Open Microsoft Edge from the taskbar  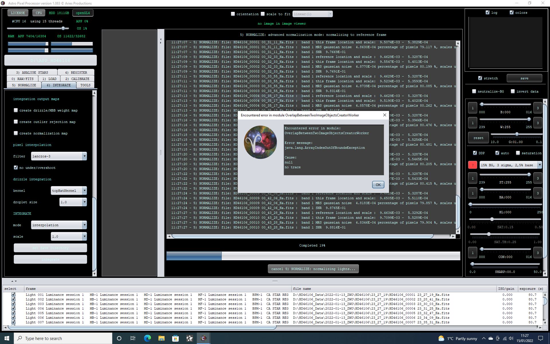click(147, 338)
